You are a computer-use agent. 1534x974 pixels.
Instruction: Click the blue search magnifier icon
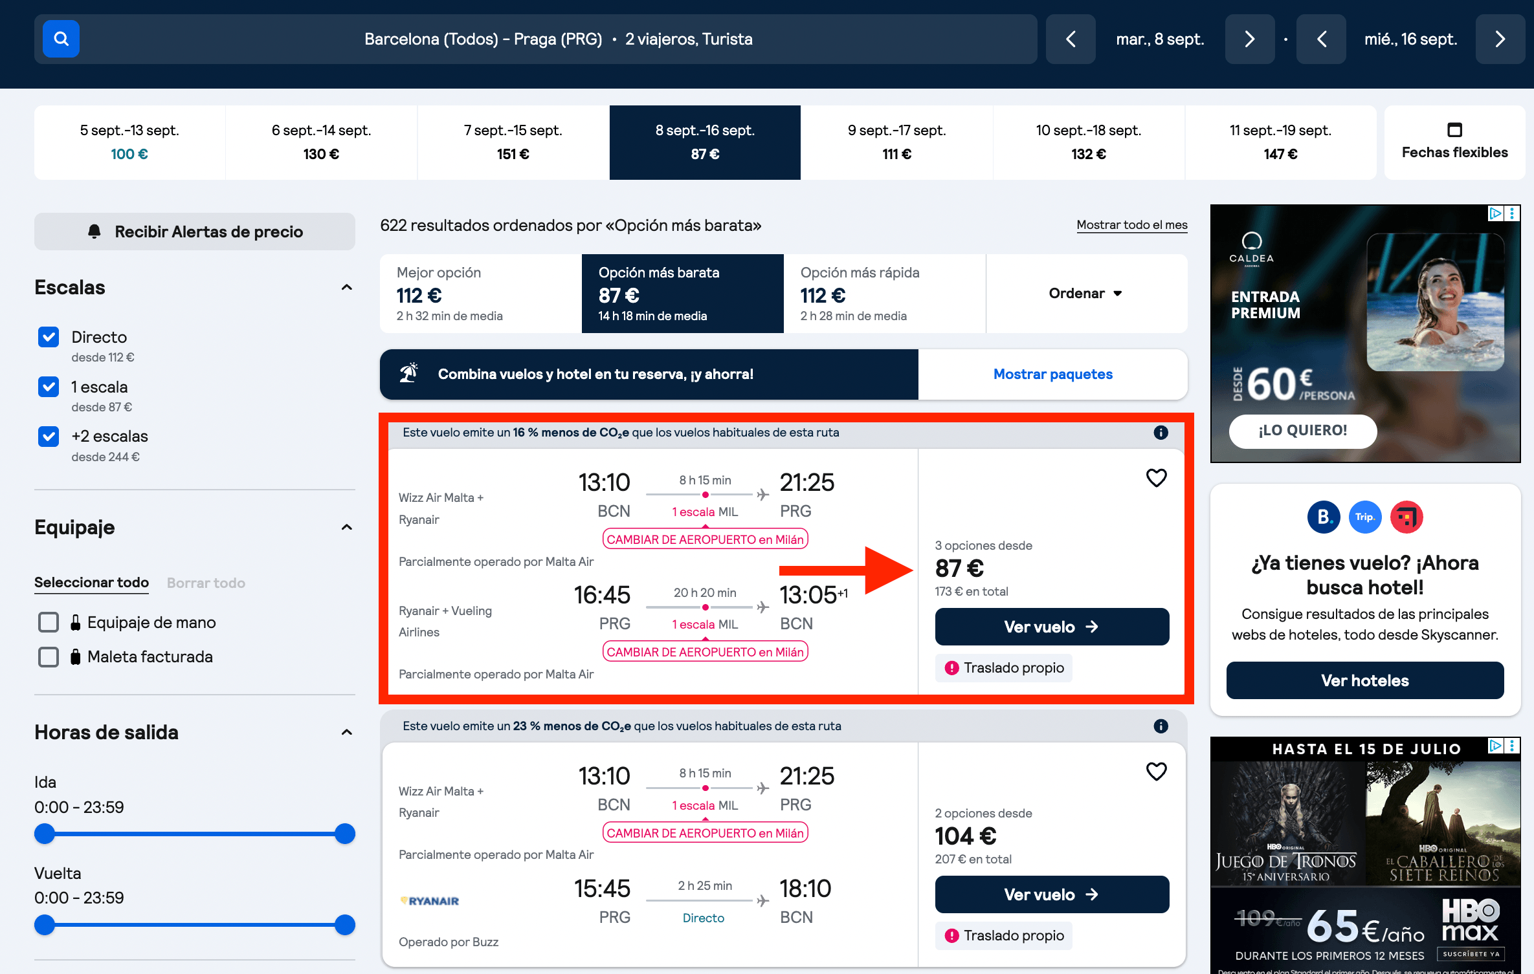tap(61, 39)
